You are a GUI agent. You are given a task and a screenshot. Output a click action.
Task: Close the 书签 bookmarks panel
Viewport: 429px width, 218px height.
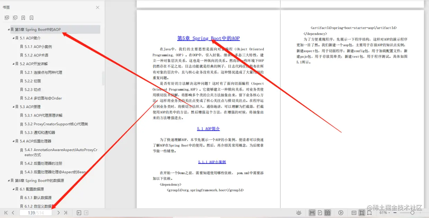[98, 7]
